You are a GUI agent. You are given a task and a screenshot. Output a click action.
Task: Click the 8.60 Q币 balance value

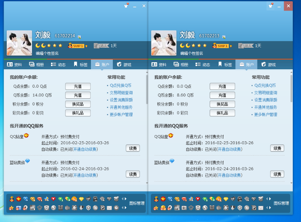click(x=185, y=95)
